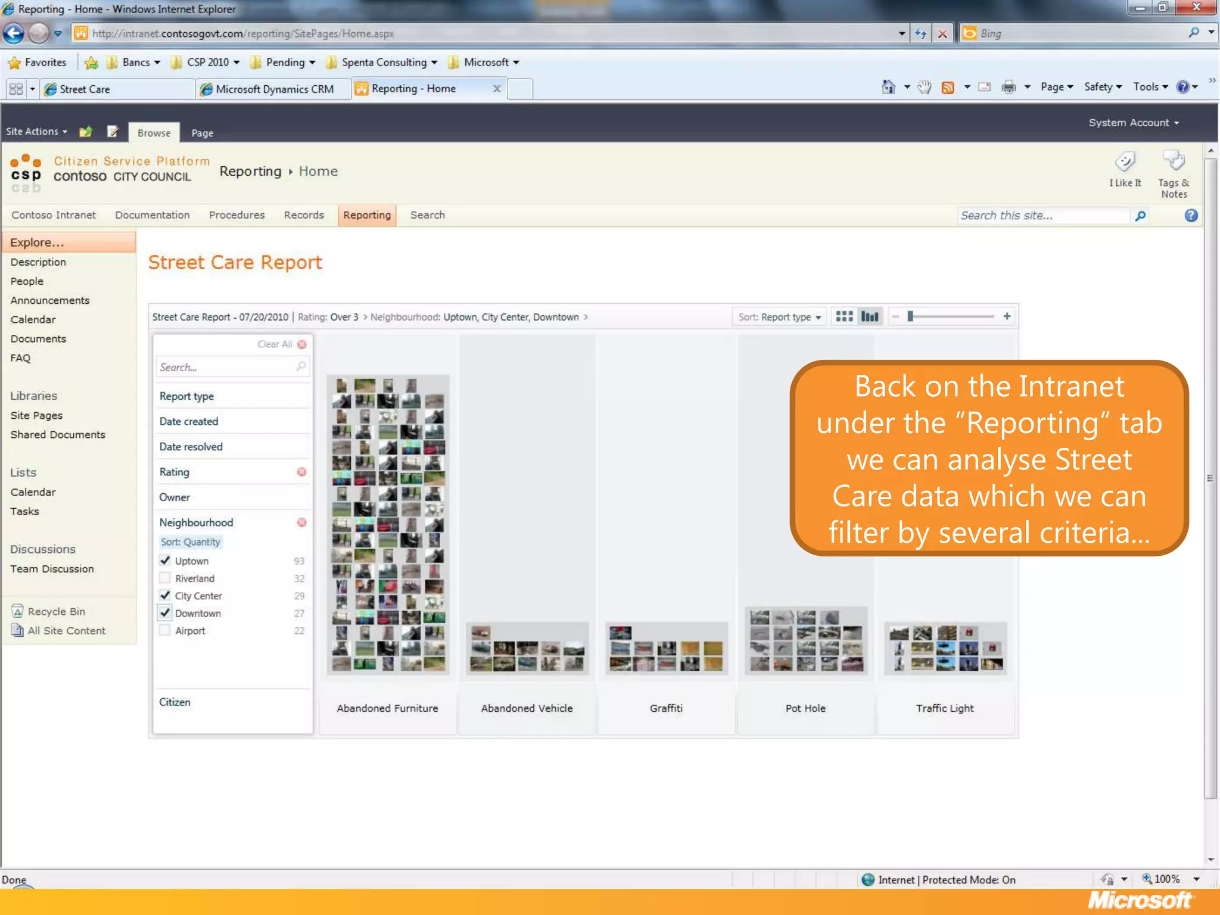Click the Stop loading red X icon
The width and height of the screenshot is (1220, 915).
click(942, 33)
